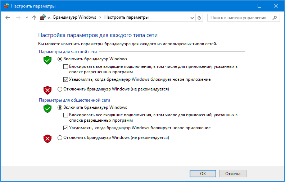Toggle notification checkbox for public network
Viewport: 285px width, 182px height.
coord(65,128)
